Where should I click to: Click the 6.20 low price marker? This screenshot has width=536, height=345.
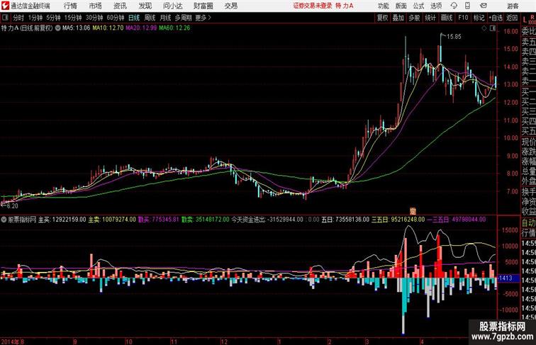click(12, 206)
